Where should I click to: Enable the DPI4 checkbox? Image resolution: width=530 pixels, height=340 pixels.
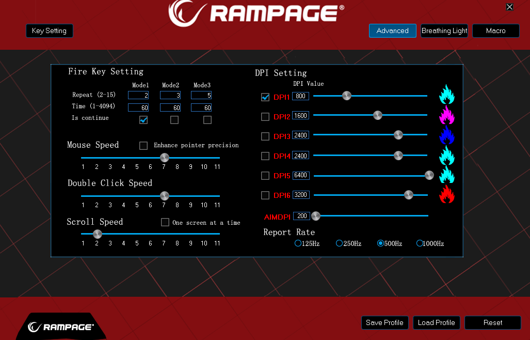(265, 156)
